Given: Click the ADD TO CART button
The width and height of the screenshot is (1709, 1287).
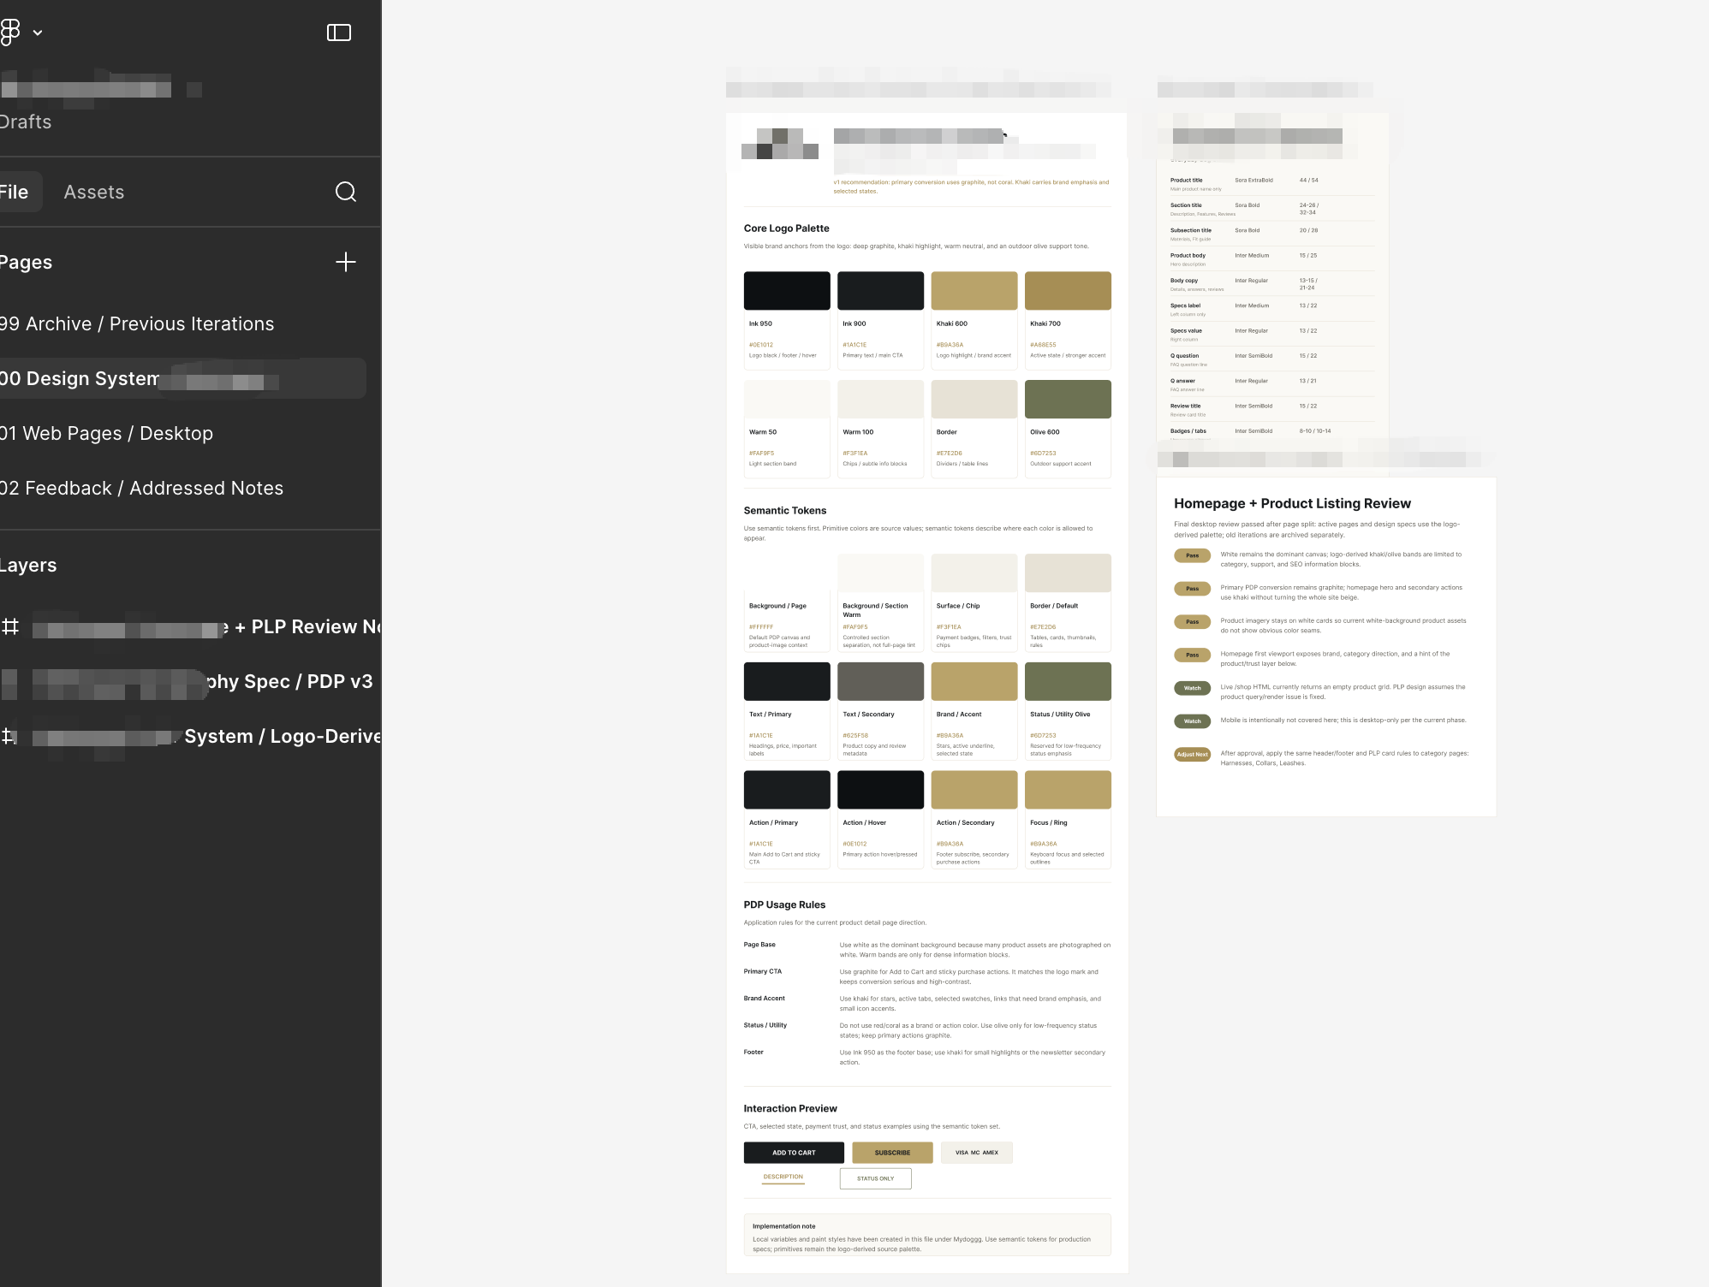Looking at the screenshot, I should click(x=794, y=1153).
